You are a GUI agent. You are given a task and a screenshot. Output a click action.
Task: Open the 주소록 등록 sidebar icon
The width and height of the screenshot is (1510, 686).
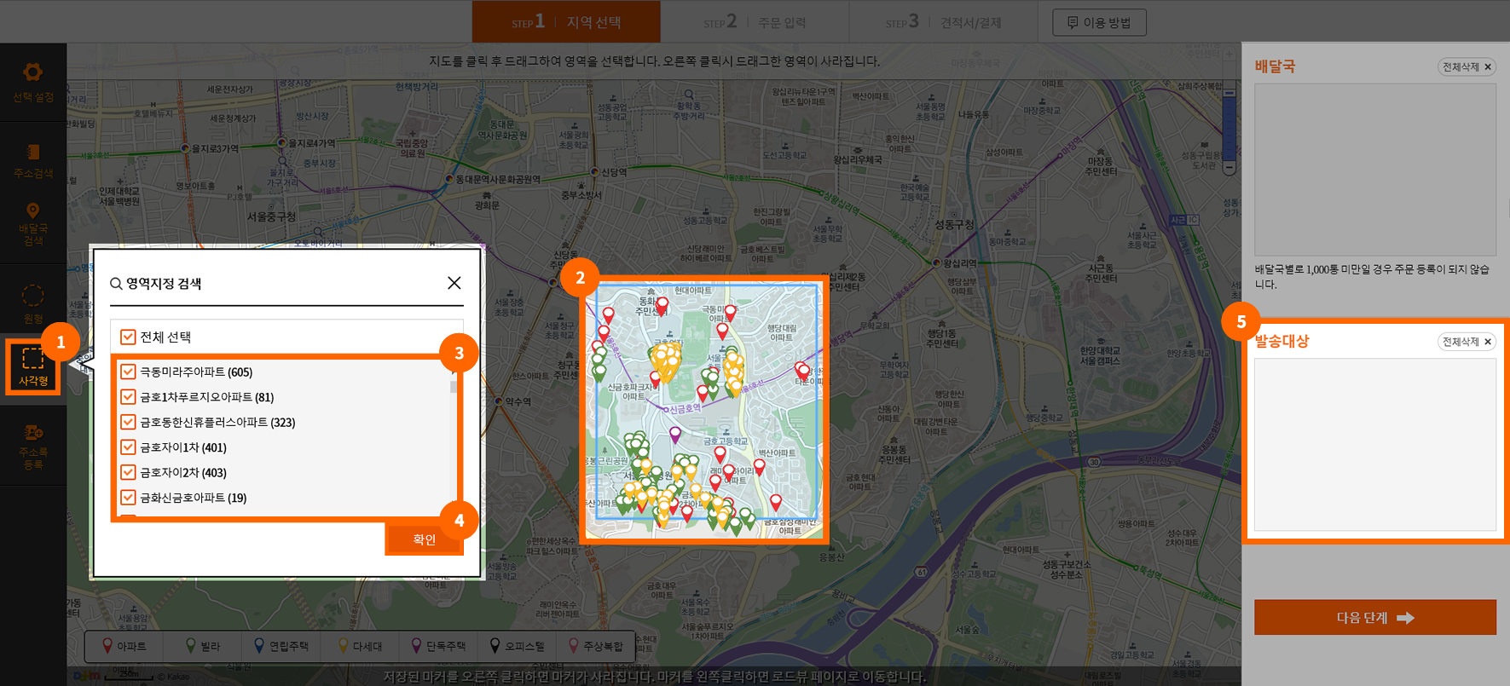tap(32, 446)
